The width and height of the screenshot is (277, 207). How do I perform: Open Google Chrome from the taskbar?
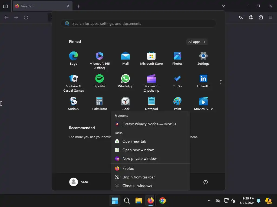163,201
